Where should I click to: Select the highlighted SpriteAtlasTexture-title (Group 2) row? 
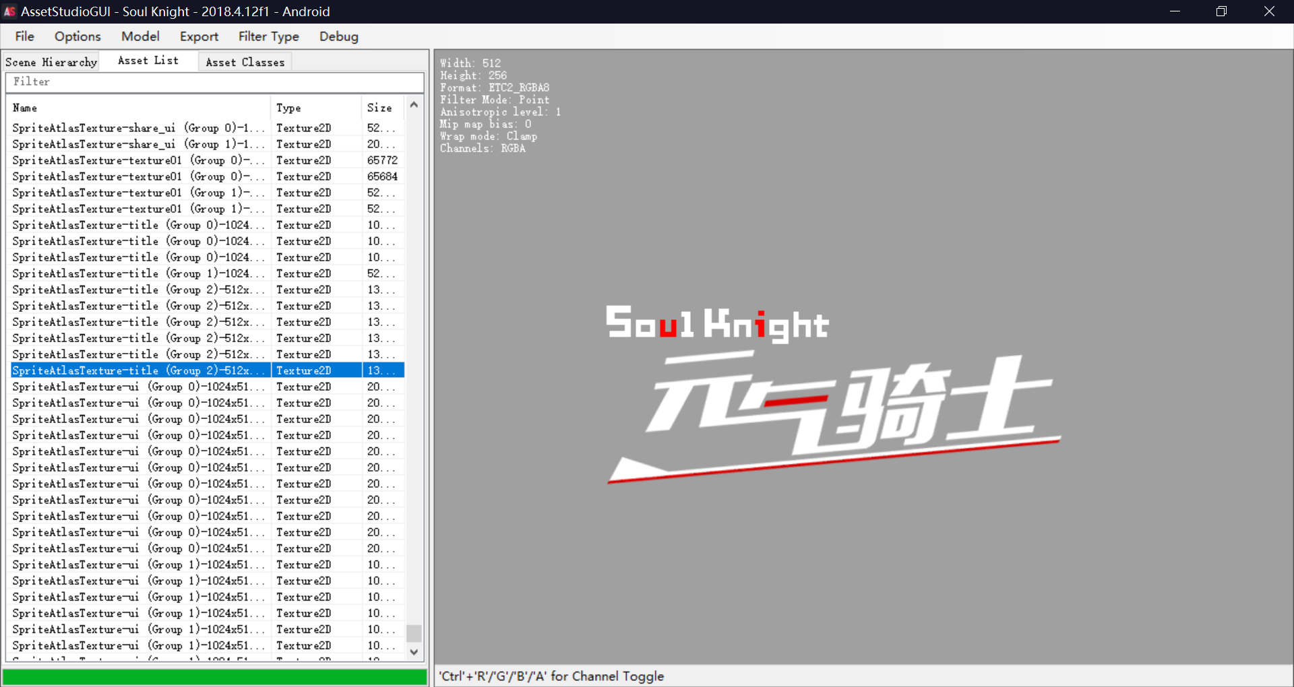tap(208, 370)
